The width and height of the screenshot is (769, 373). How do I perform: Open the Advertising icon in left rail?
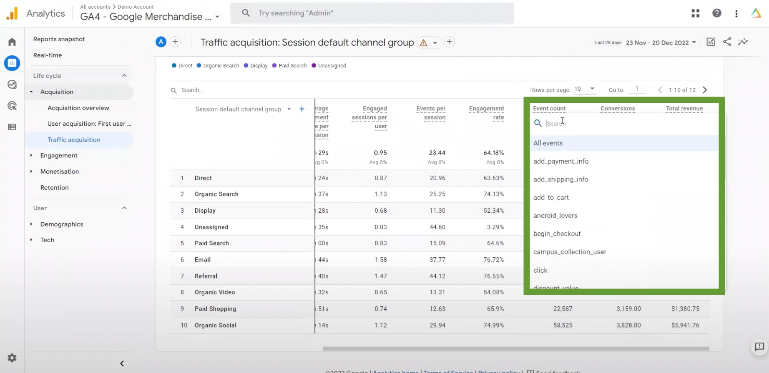coord(12,106)
